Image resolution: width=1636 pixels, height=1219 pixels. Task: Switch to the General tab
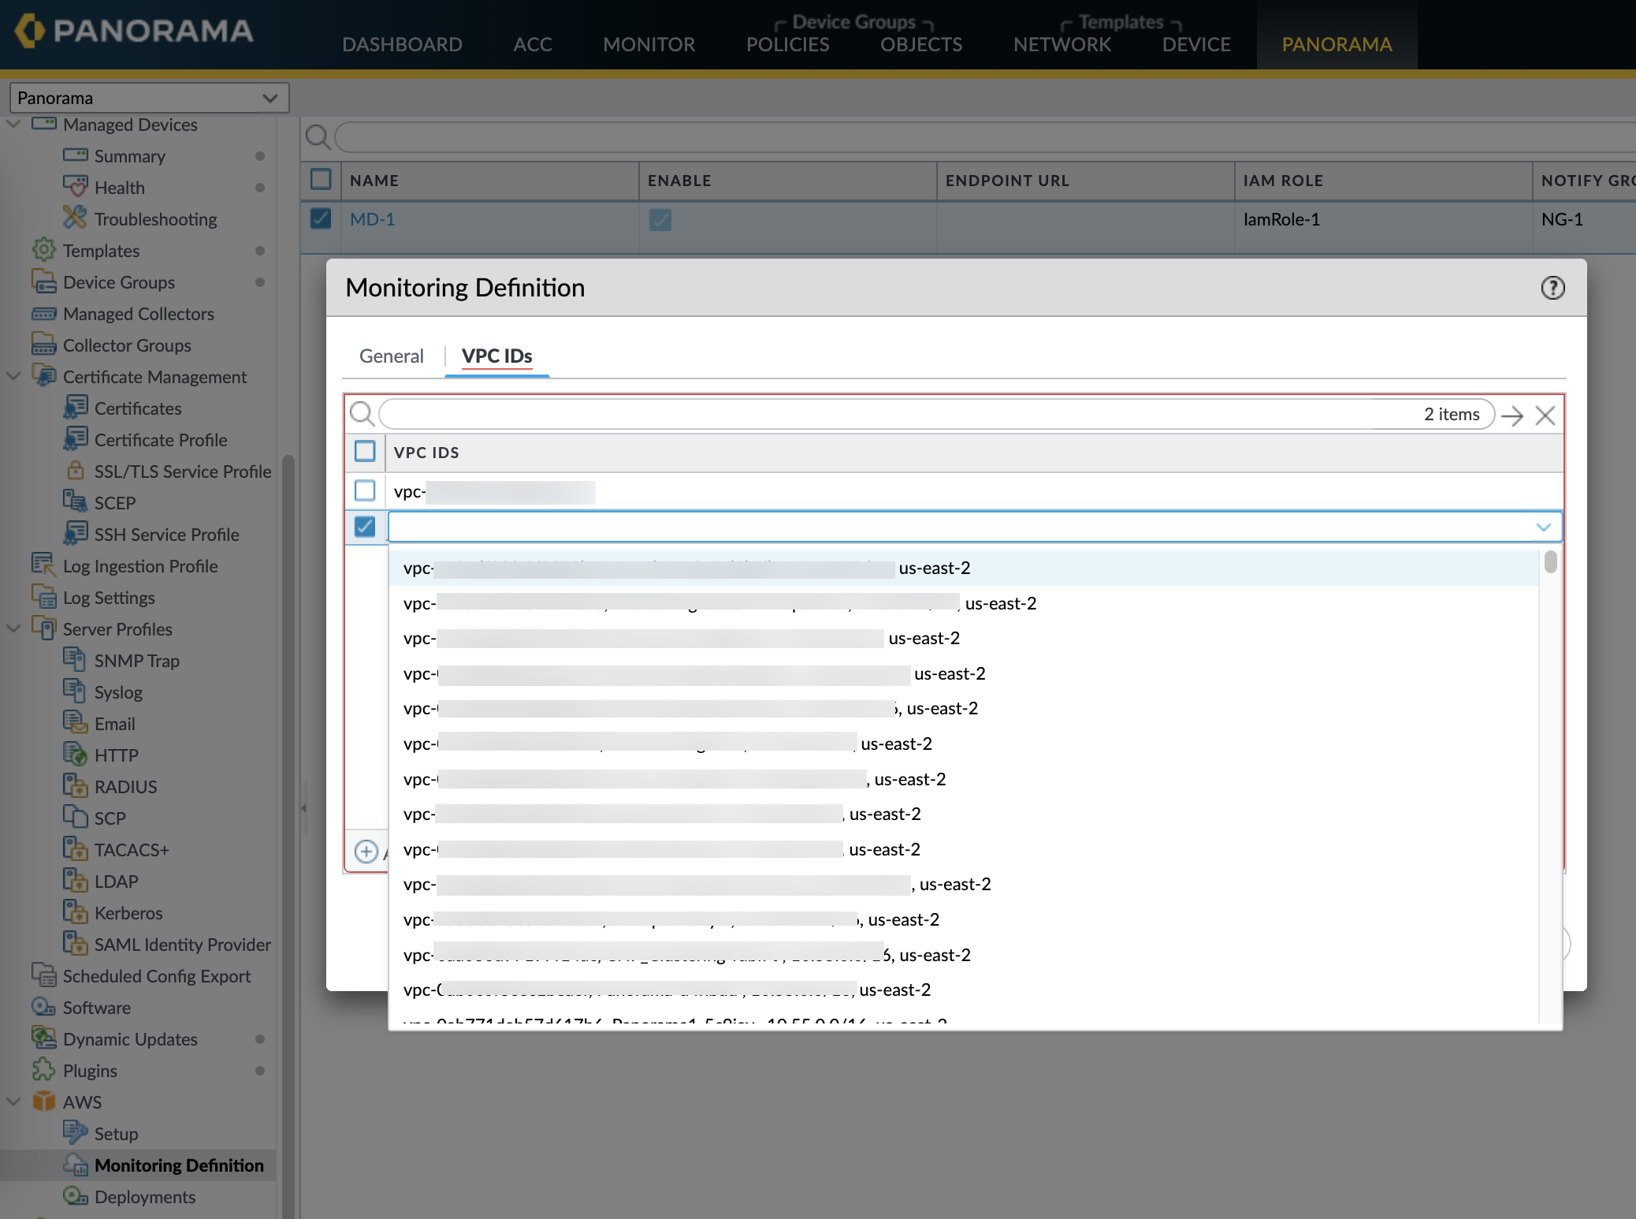[391, 356]
